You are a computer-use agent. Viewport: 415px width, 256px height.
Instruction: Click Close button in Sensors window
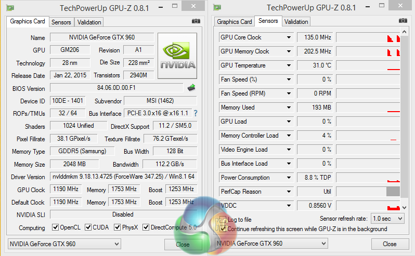pos(390,244)
